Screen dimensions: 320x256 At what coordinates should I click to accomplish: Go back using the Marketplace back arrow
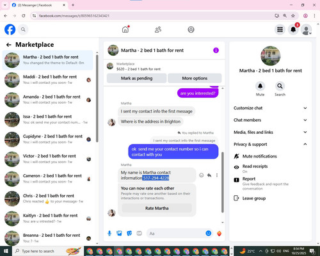pyautogui.click(x=9, y=45)
